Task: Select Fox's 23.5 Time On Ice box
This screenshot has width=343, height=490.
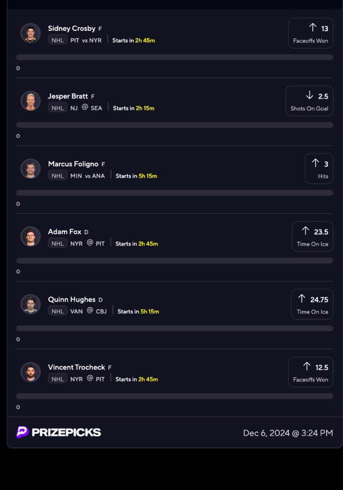Action: [x=312, y=237]
